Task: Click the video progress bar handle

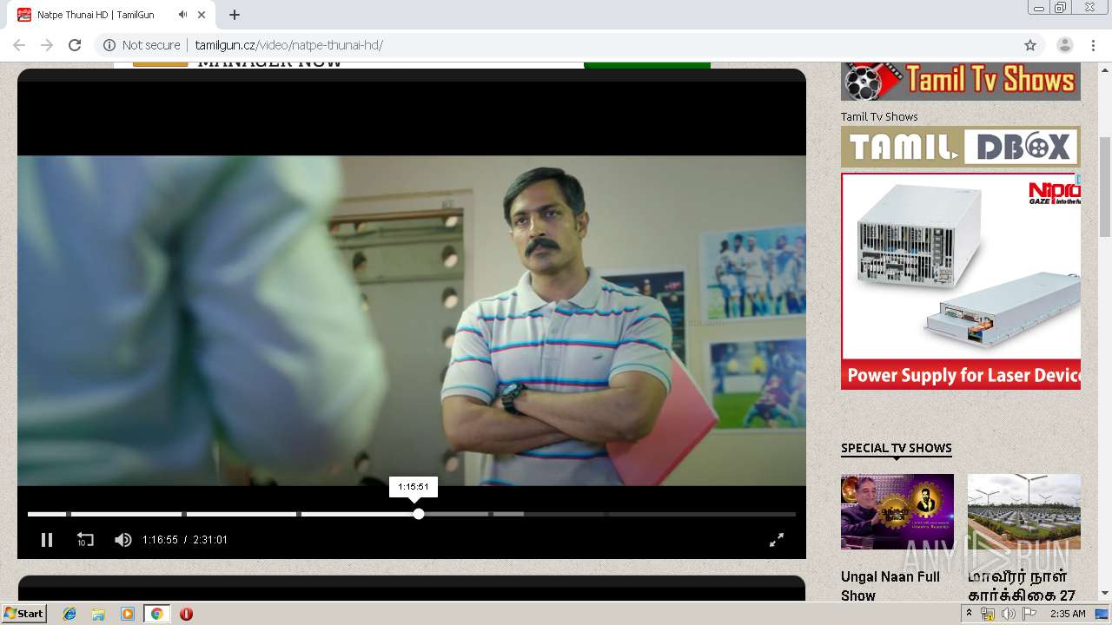Action: (x=419, y=514)
